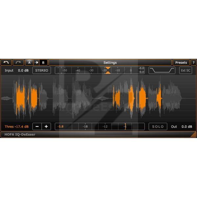Click the redo arrow button
Image resolution: width=197 pixels, height=197 pixels.
18,62
